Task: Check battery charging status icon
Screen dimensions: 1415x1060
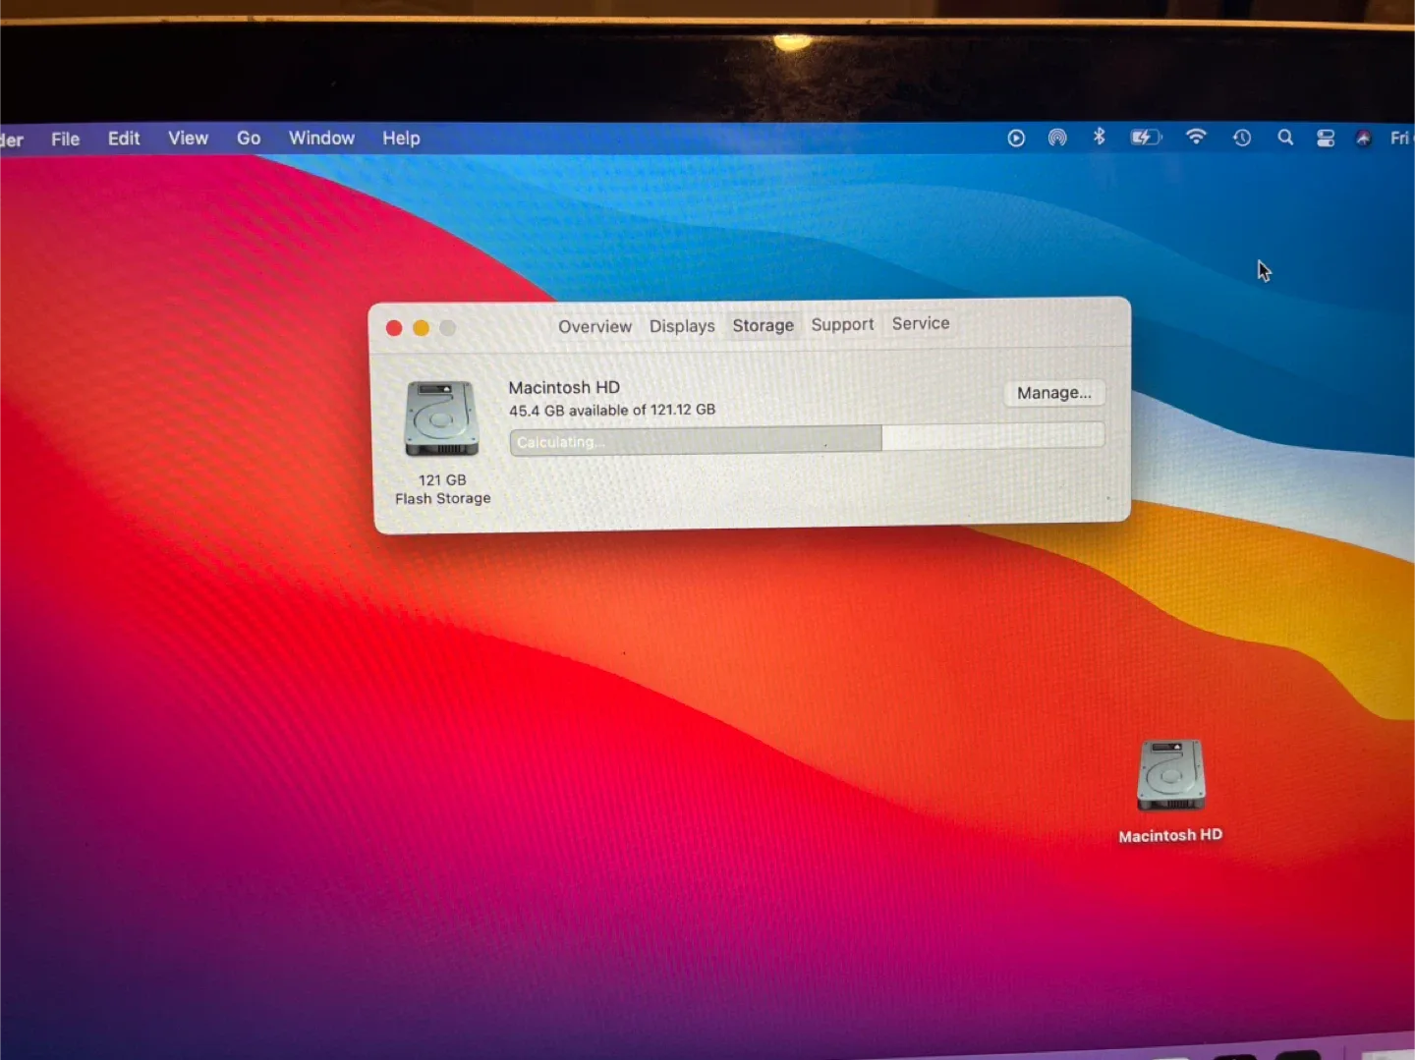Action: (1145, 138)
